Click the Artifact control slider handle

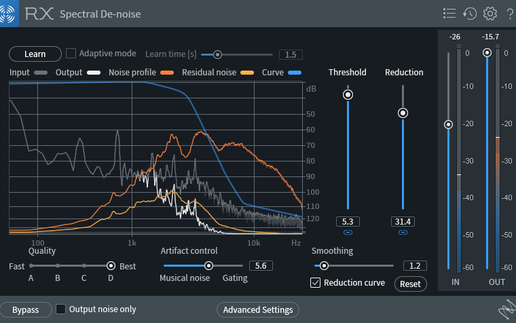tap(208, 266)
